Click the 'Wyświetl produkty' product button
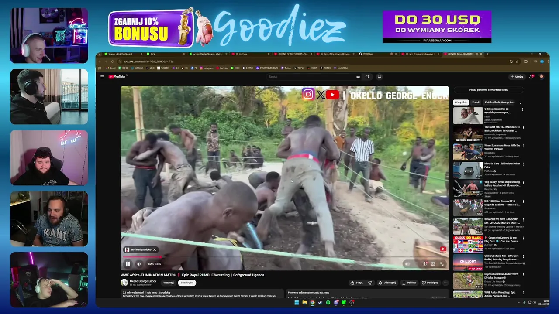This screenshot has height=314, width=559. pos(138,250)
